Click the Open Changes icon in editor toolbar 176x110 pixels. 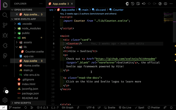[127, 4]
